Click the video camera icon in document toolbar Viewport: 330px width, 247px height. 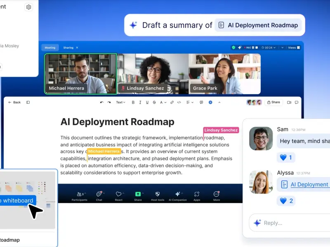pos(289,102)
